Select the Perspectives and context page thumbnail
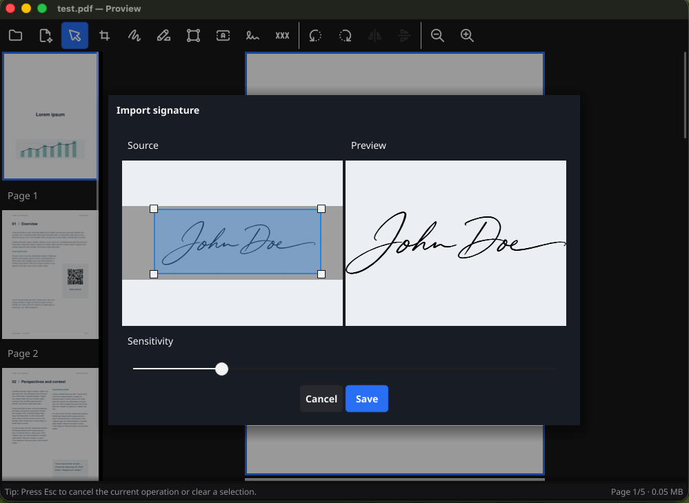This screenshot has width=689, height=503. pos(50,424)
